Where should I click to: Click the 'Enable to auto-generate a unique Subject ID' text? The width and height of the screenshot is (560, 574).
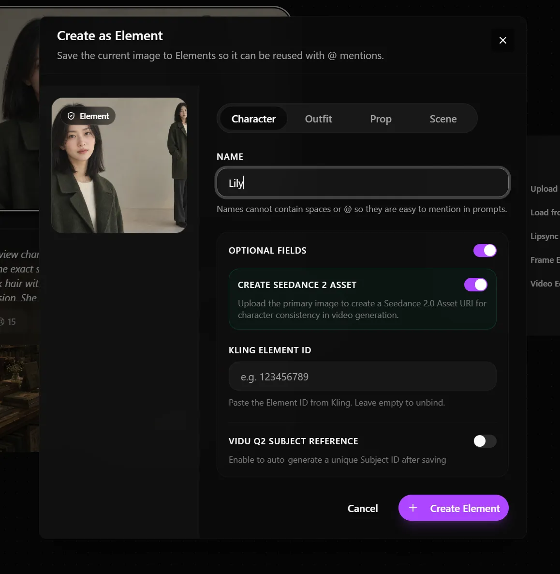(337, 460)
